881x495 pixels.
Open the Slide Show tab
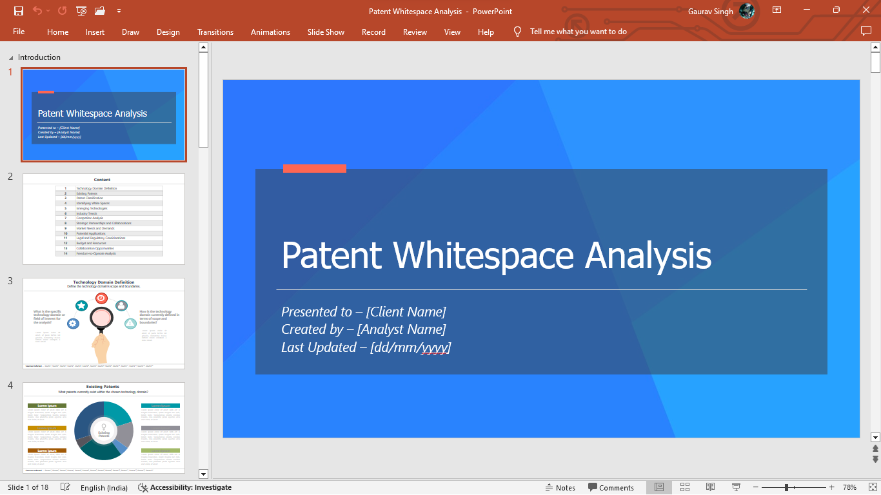pyautogui.click(x=326, y=32)
